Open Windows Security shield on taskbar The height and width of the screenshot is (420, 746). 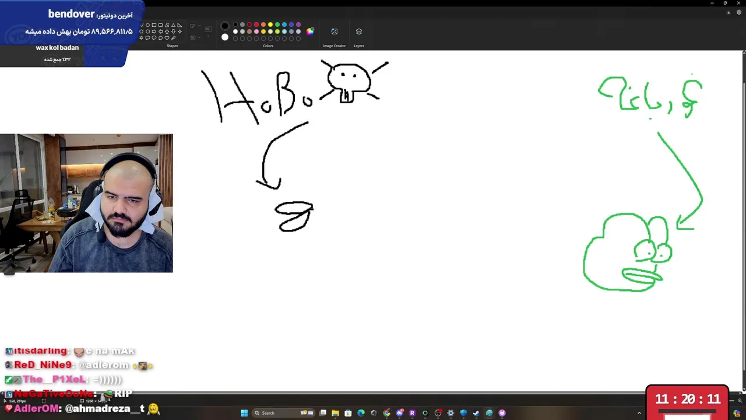click(463, 413)
